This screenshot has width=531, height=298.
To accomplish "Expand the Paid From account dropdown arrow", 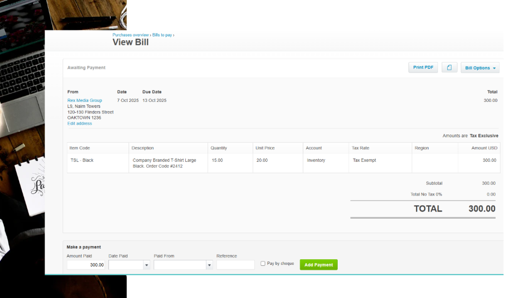I will tap(209, 265).
